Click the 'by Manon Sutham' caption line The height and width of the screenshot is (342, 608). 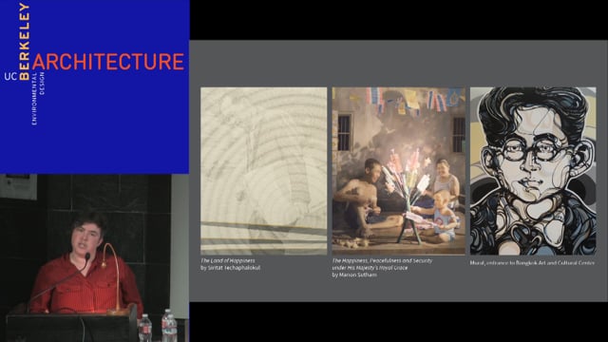pyautogui.click(x=354, y=275)
